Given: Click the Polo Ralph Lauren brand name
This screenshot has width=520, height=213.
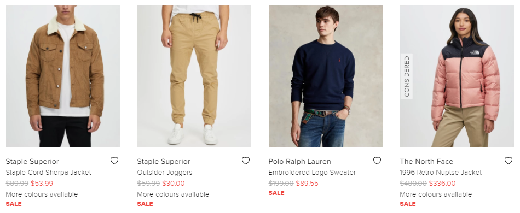Looking at the screenshot, I should tap(300, 162).
